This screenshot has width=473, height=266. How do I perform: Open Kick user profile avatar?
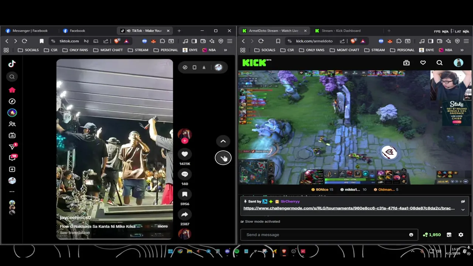pos(459,63)
